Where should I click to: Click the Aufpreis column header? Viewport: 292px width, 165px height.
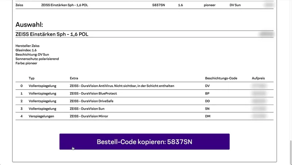(x=258, y=78)
